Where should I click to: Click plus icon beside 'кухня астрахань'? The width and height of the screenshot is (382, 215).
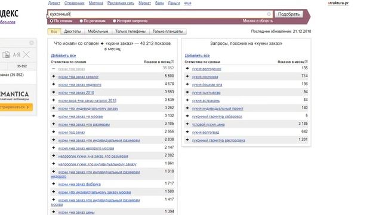(x=187, y=100)
